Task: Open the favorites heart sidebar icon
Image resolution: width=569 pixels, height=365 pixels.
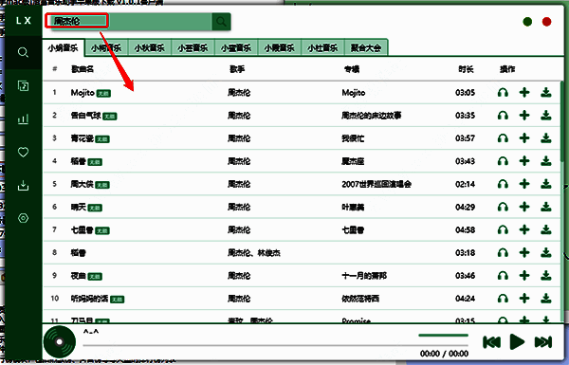Action: (23, 152)
